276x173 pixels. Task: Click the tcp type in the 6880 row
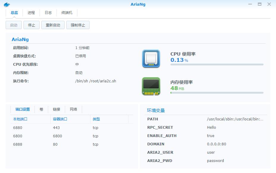tap(95, 128)
